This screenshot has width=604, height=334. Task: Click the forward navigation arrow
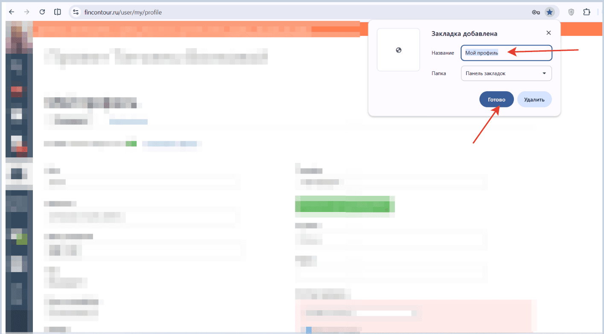(27, 12)
